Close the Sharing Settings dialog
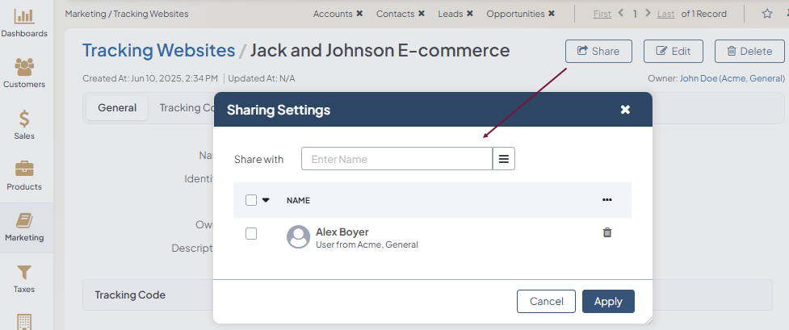The image size is (789, 330). coord(625,110)
